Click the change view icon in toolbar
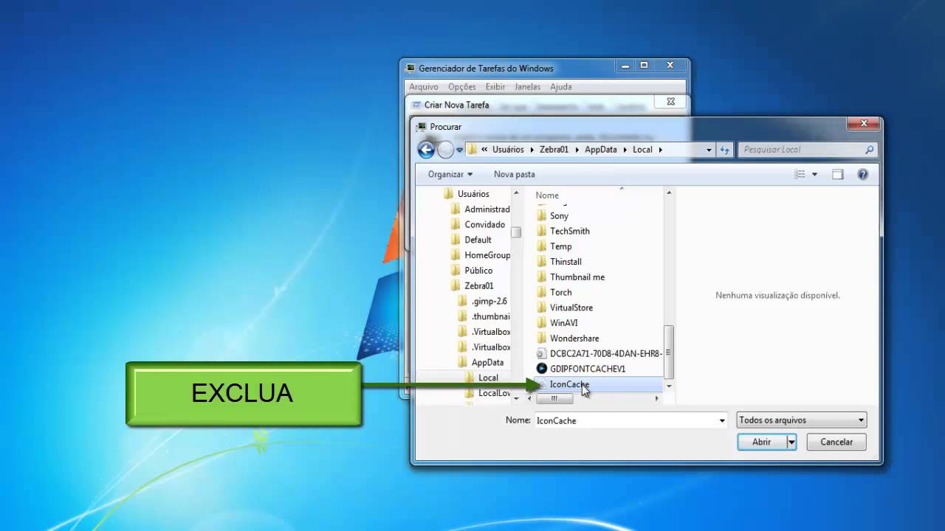 (800, 175)
